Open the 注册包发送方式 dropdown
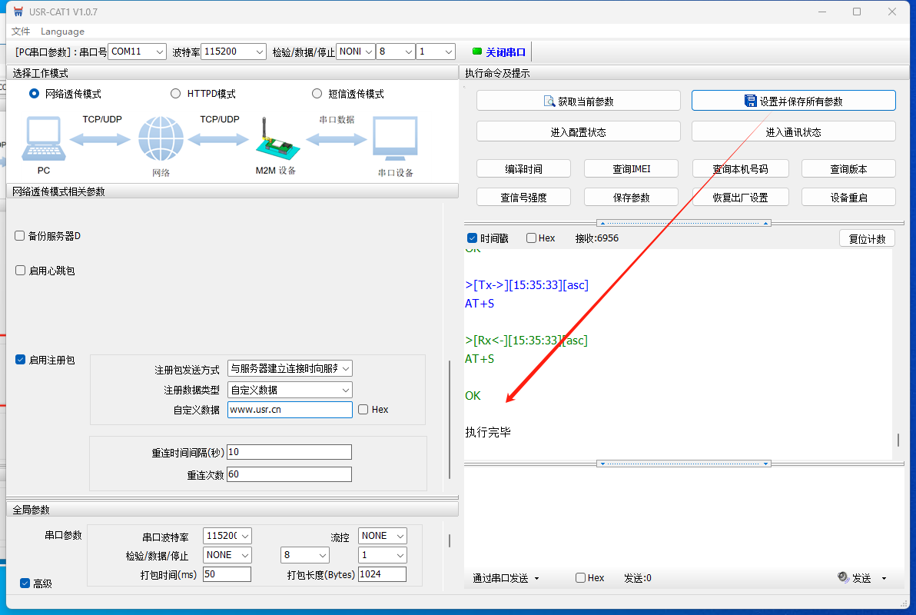Image resolution: width=916 pixels, height=615 pixels. tap(290, 368)
